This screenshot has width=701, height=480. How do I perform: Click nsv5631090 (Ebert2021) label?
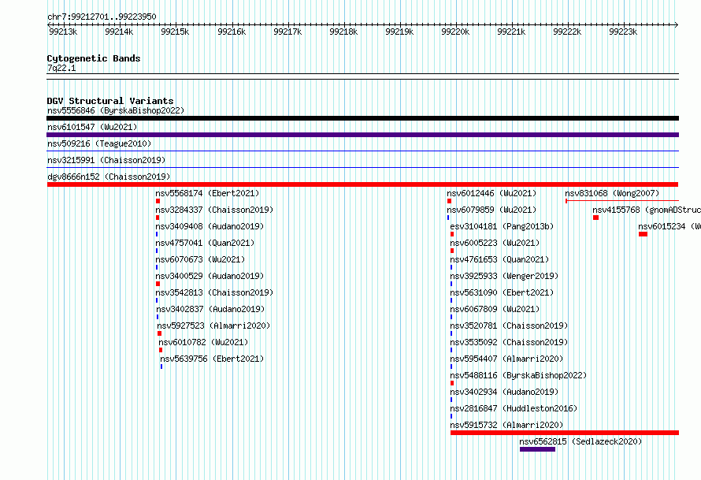coord(502,292)
